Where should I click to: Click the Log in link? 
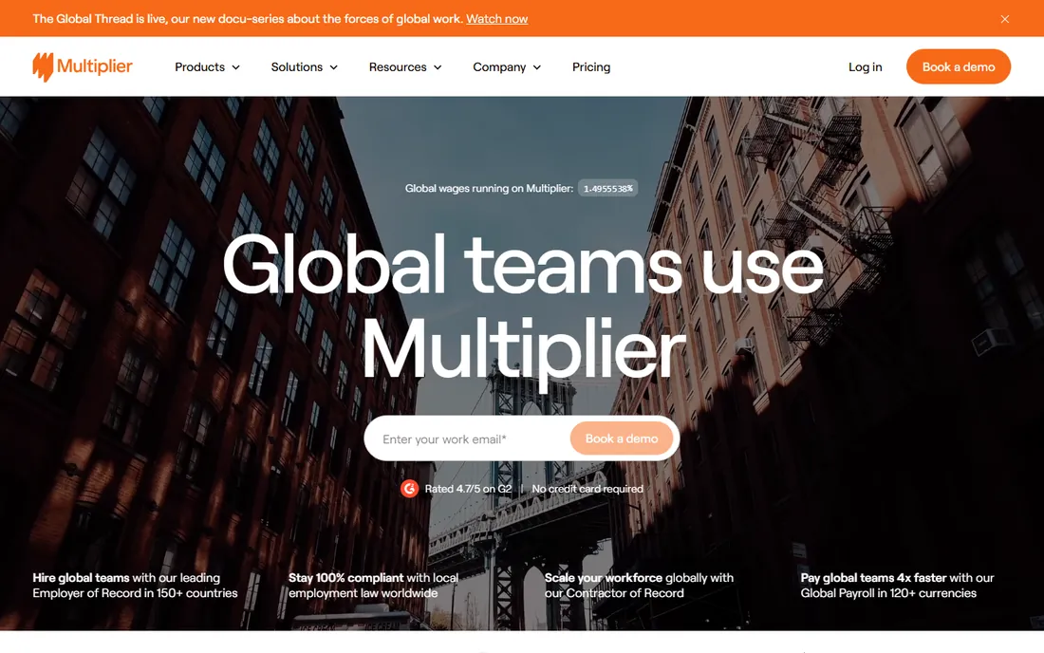coord(865,67)
